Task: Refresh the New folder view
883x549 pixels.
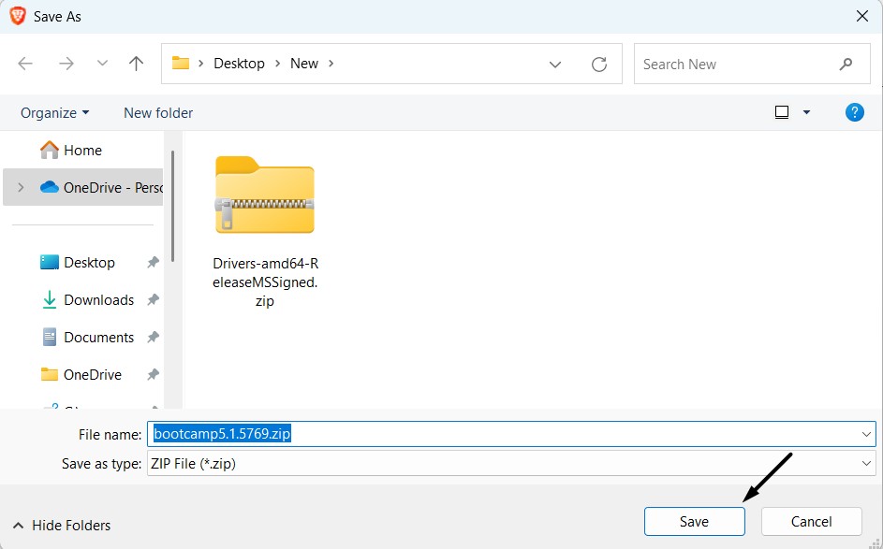Action: point(599,65)
